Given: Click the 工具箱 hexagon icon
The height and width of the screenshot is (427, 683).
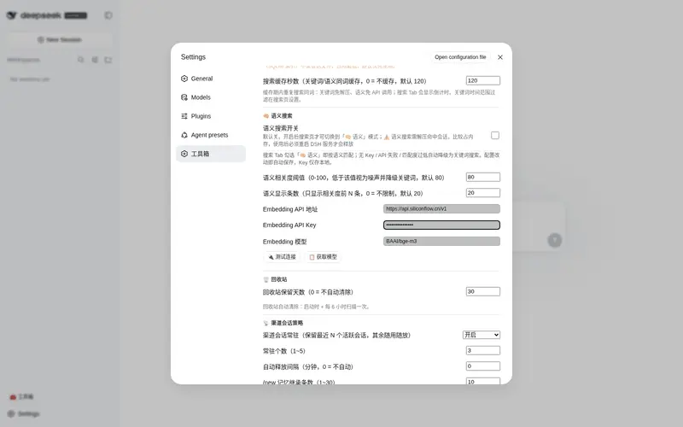Looking at the screenshot, I should [x=184, y=154].
